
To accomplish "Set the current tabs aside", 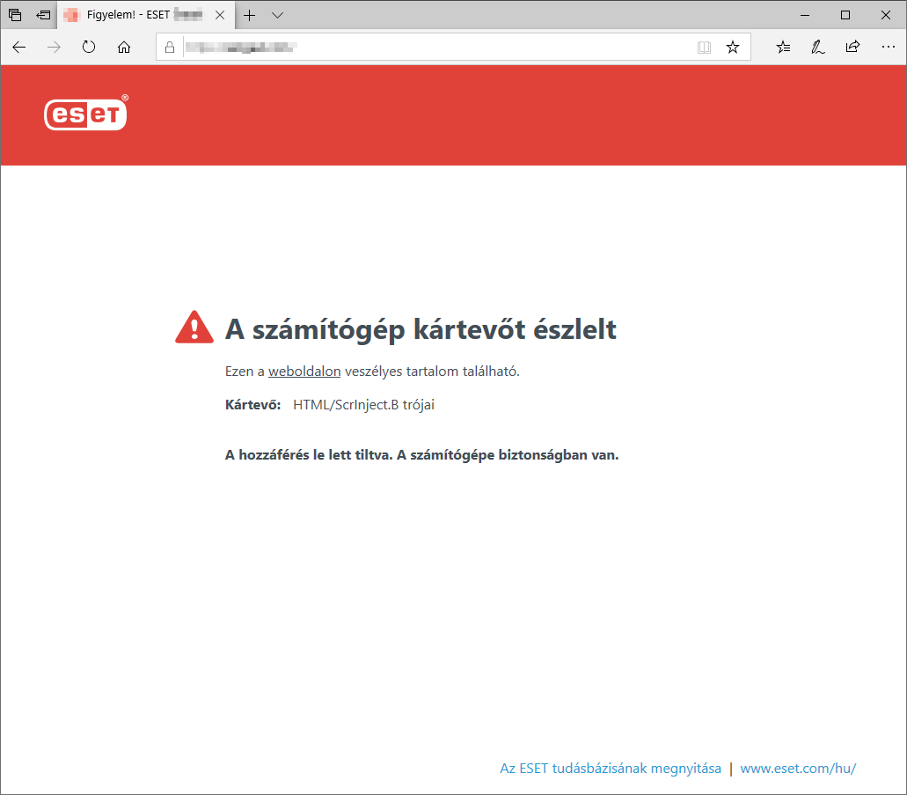I will point(41,14).
